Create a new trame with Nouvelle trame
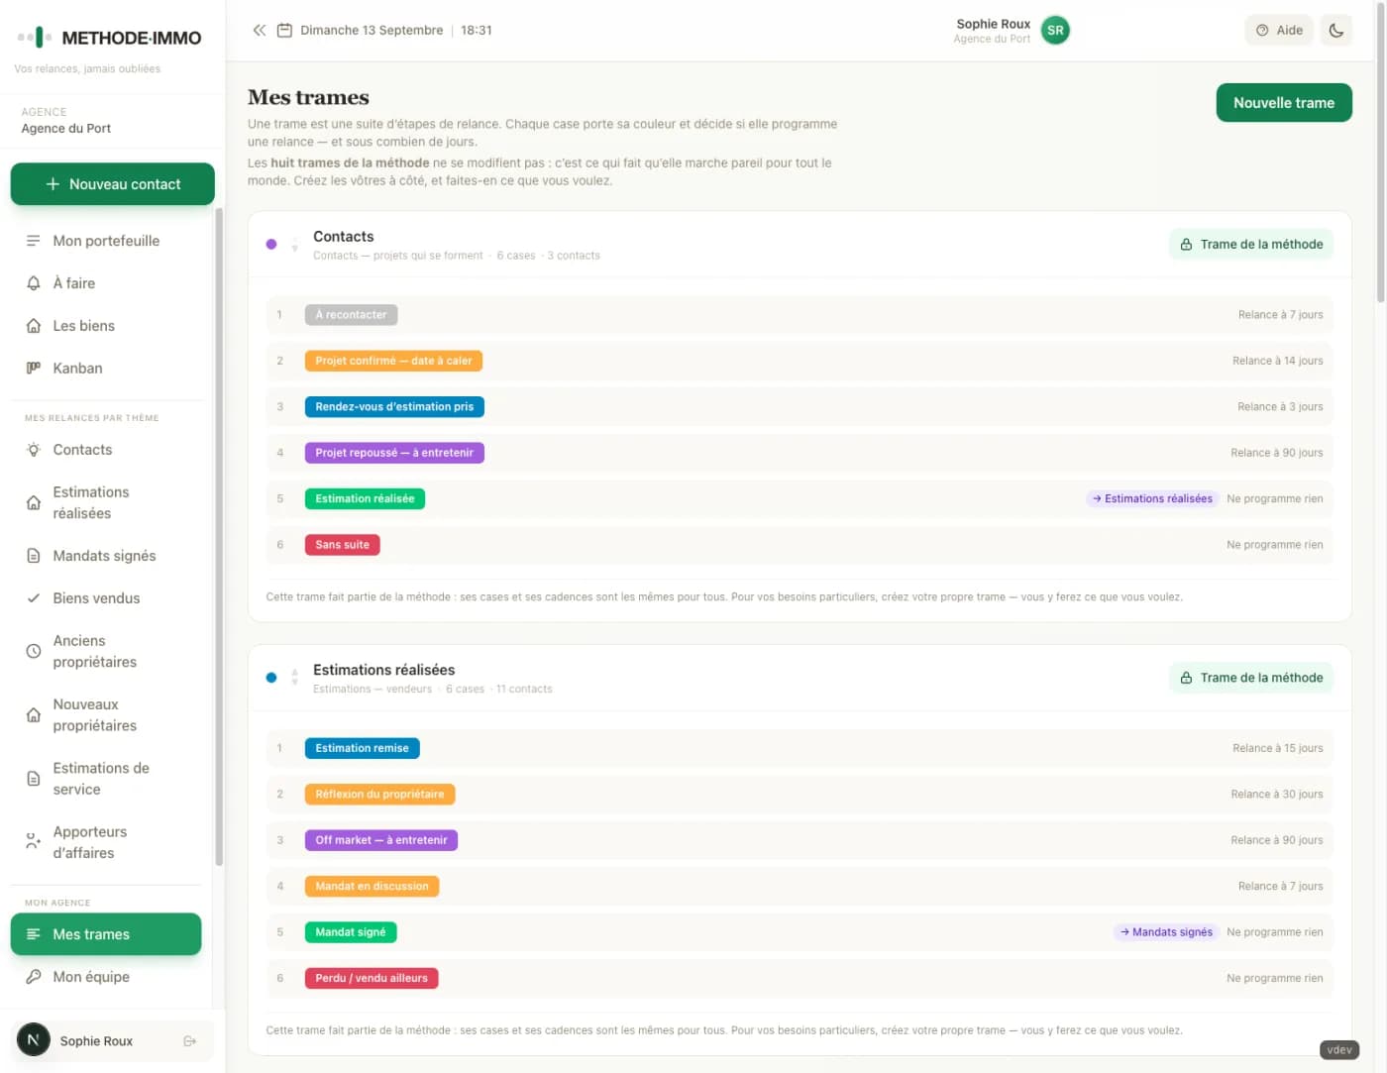Screen dimensions: 1387x1073 (1284, 103)
